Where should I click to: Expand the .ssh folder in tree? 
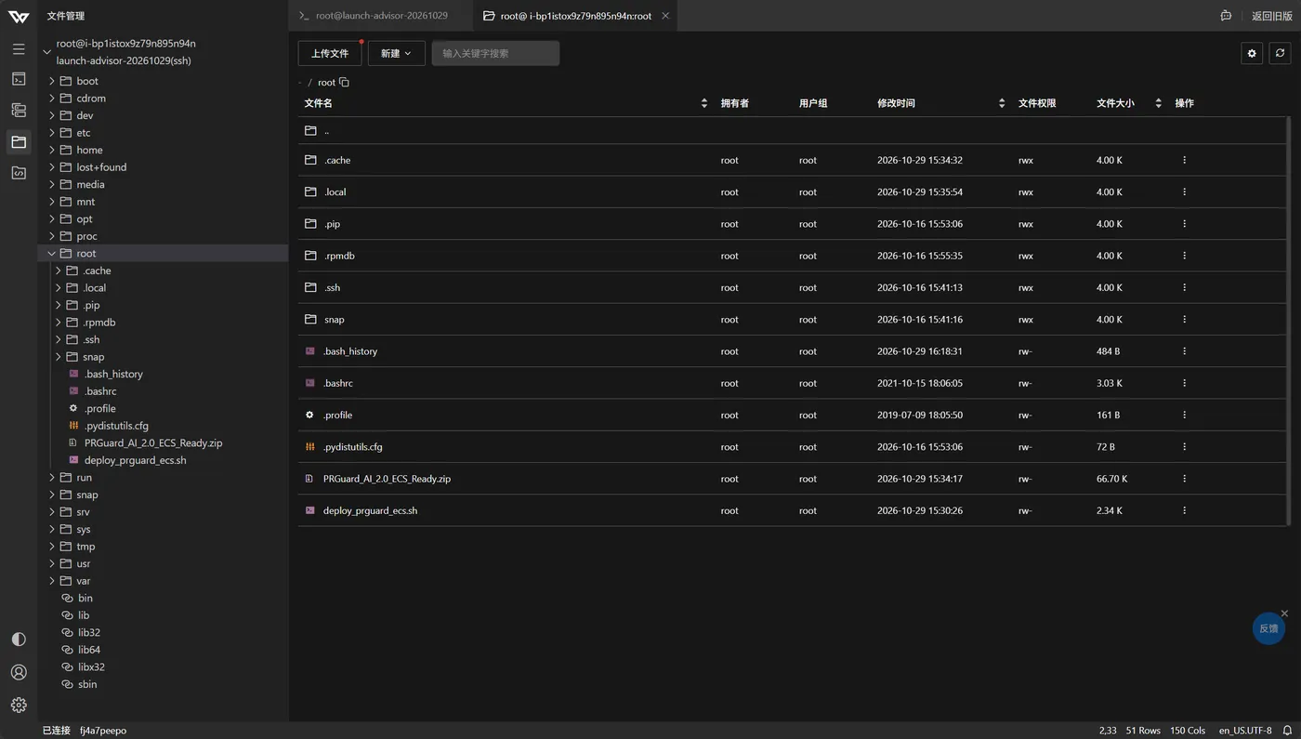tap(59, 339)
